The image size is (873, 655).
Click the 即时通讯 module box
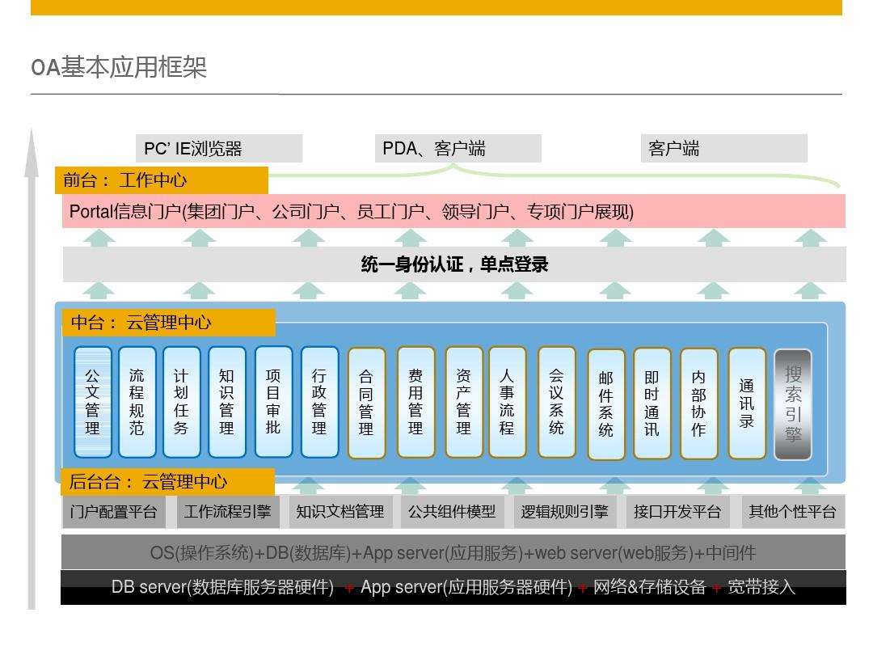[x=652, y=403]
